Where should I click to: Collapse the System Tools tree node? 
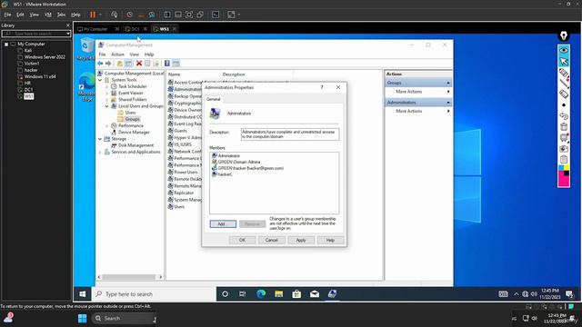pyautogui.click(x=100, y=80)
